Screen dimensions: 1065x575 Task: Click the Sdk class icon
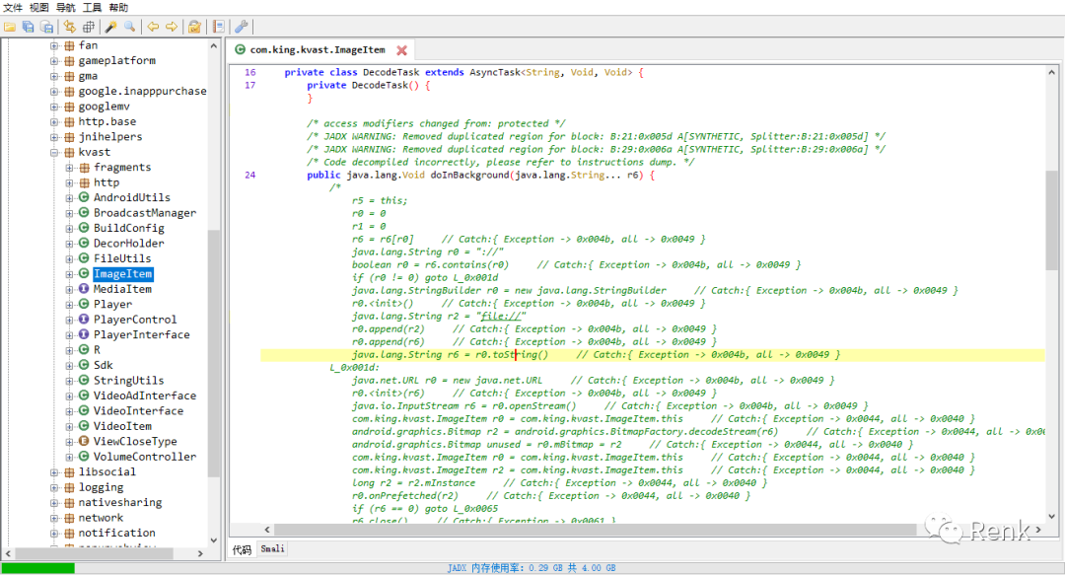[x=84, y=365]
